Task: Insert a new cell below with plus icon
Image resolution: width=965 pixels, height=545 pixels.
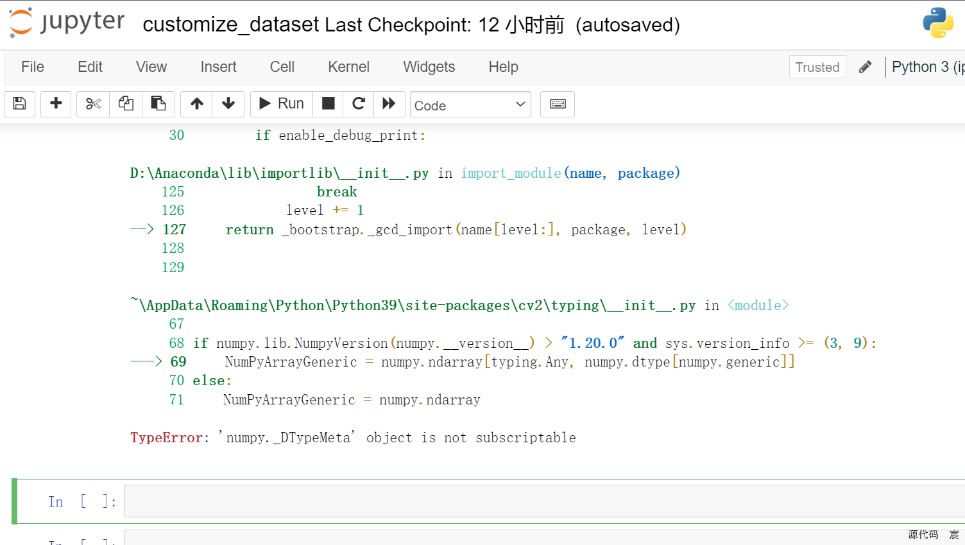Action: tap(56, 104)
